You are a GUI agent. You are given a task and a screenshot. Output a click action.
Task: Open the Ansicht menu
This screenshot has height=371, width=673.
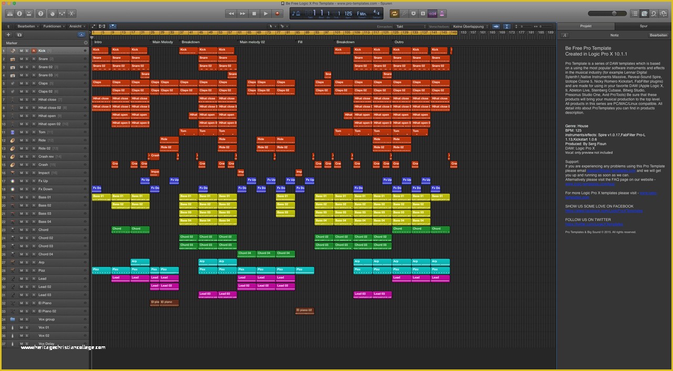pos(77,26)
